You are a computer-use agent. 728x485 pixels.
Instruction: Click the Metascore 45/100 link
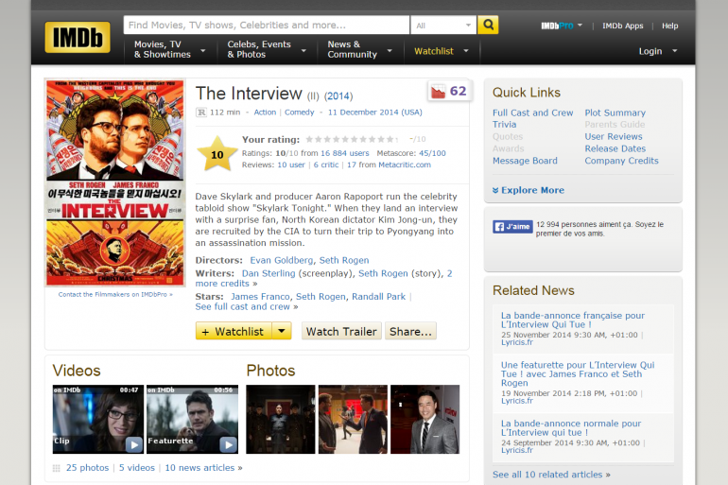tap(432, 153)
